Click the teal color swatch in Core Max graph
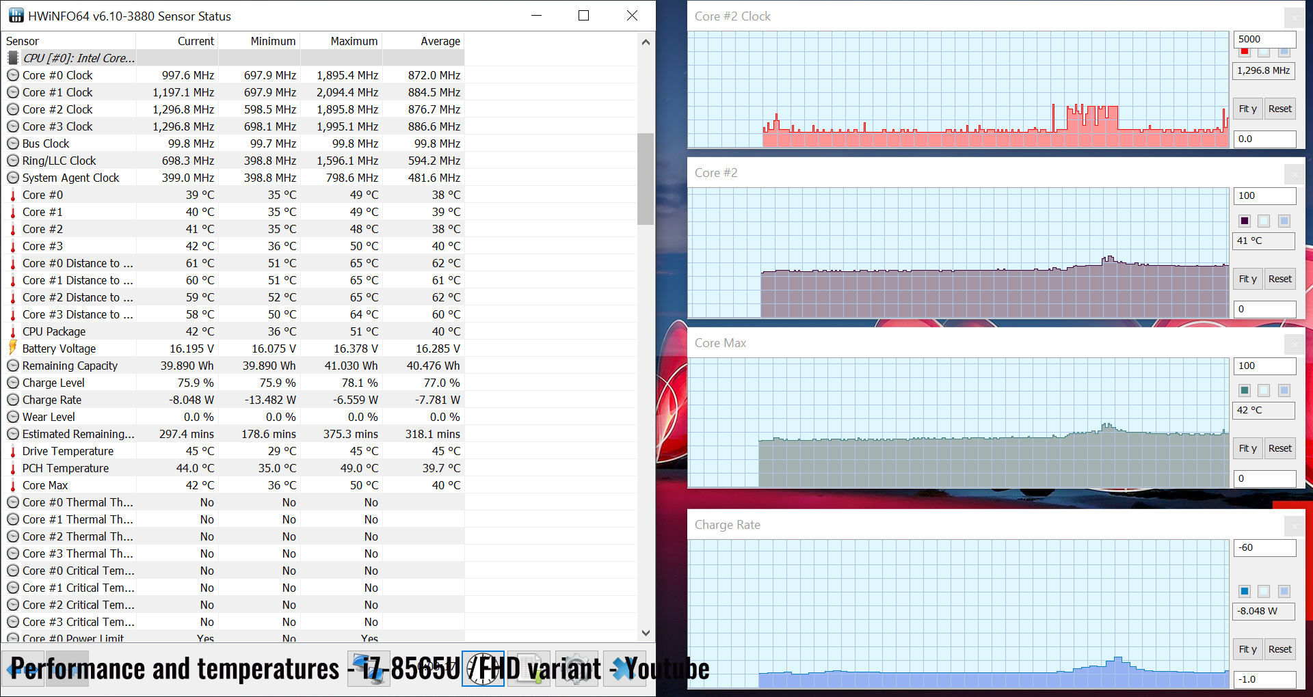Image resolution: width=1313 pixels, height=697 pixels. point(1245,390)
